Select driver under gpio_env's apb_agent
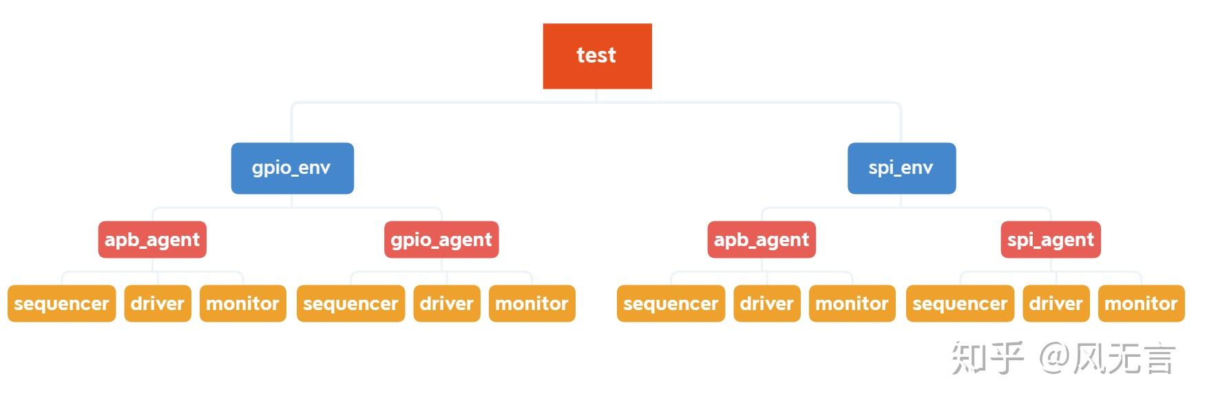The width and height of the screenshot is (1207, 407). (158, 303)
